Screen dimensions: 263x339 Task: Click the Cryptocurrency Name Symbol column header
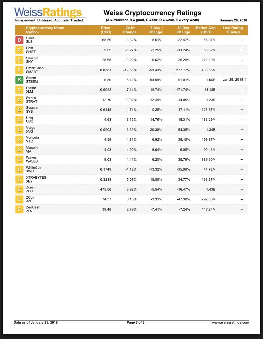(45, 30)
